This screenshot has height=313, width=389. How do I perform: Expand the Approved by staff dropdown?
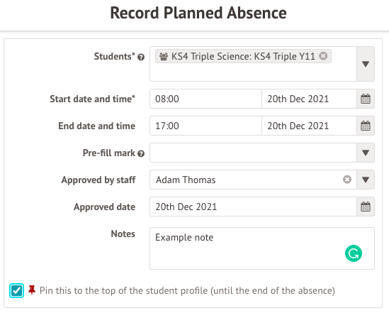tap(366, 180)
